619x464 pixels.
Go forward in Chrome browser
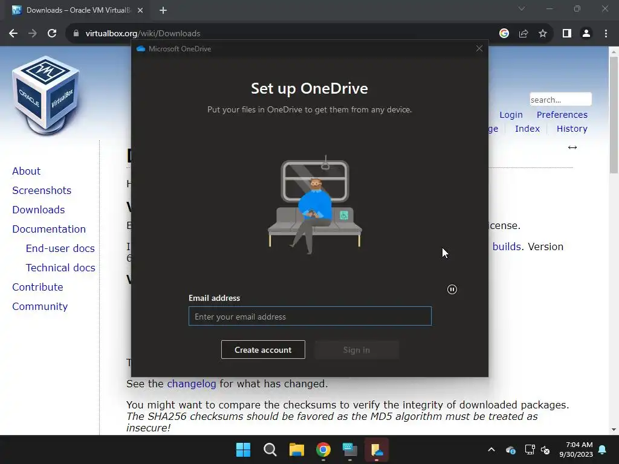(33, 34)
